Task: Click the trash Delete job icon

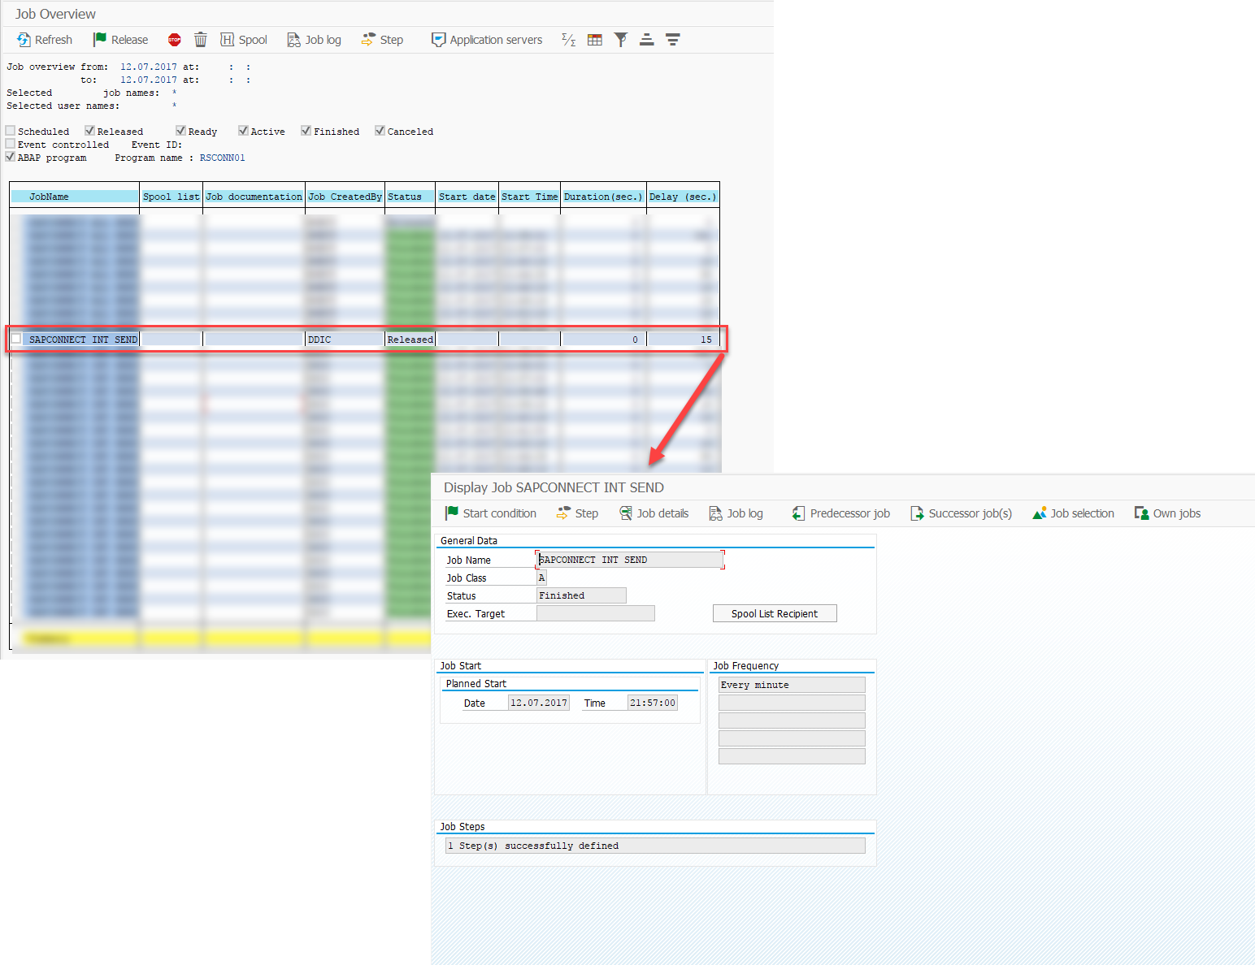Action: (x=201, y=40)
